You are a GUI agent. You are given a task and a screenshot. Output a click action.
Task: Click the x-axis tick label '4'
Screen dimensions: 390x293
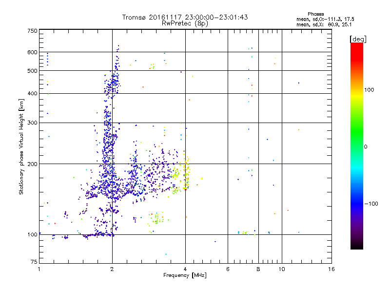tap(185, 269)
